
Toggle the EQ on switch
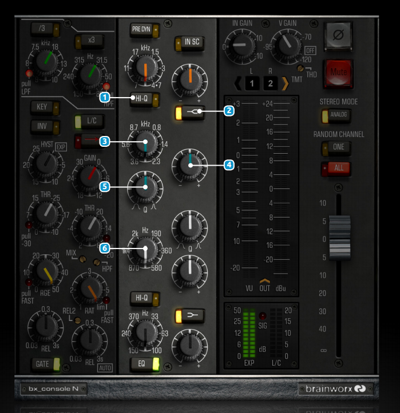[145, 364]
